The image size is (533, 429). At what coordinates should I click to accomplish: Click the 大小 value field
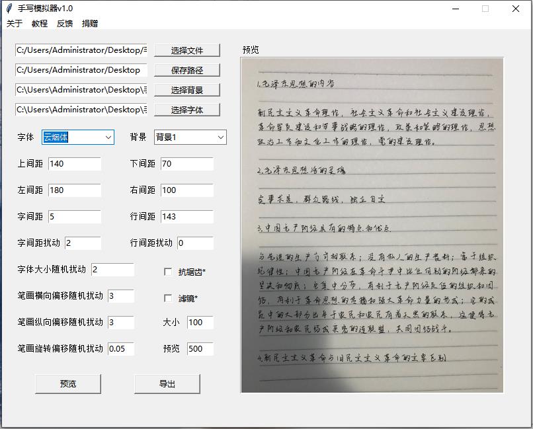200,323
